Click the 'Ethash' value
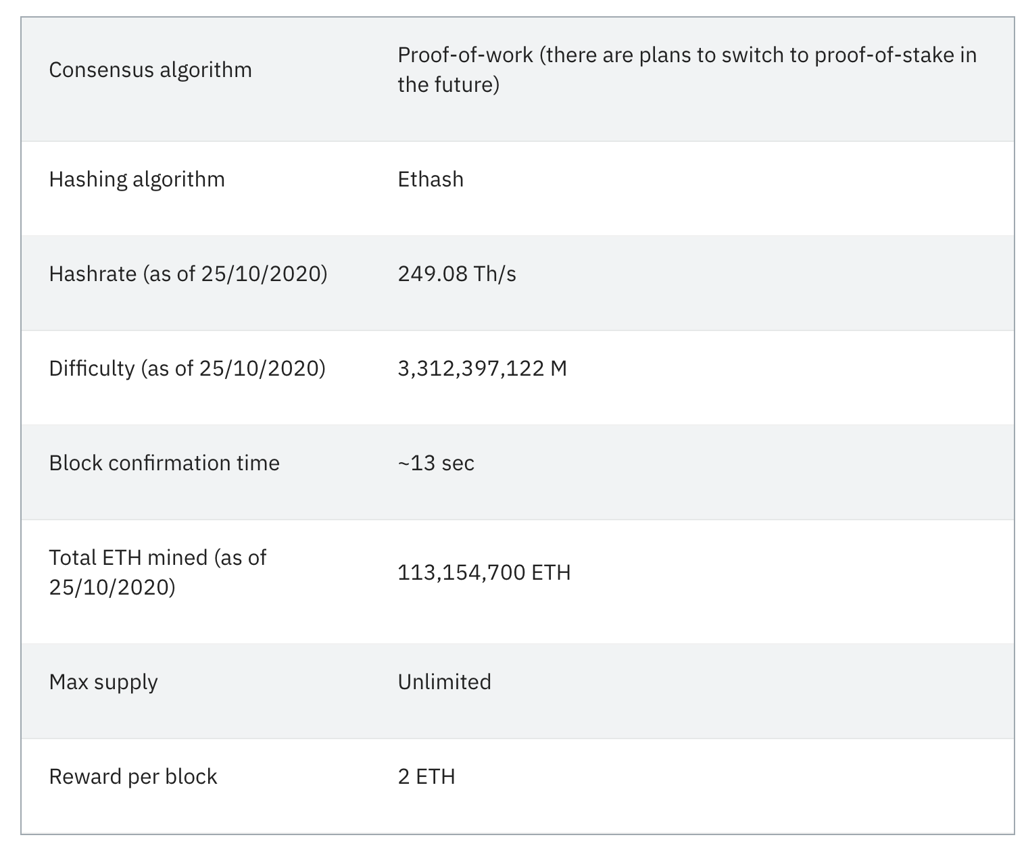 [x=431, y=179]
